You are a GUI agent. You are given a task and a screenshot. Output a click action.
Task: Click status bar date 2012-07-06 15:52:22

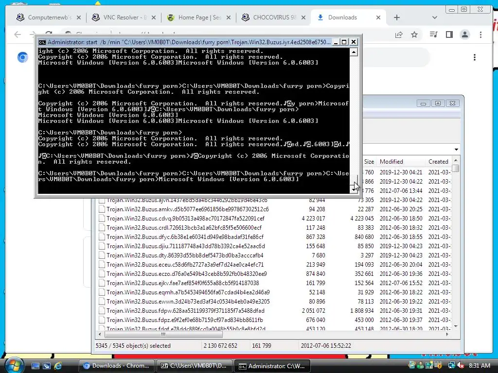coord(326,346)
